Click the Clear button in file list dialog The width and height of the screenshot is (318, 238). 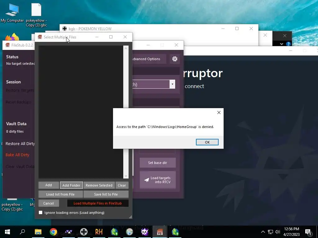coord(122,185)
